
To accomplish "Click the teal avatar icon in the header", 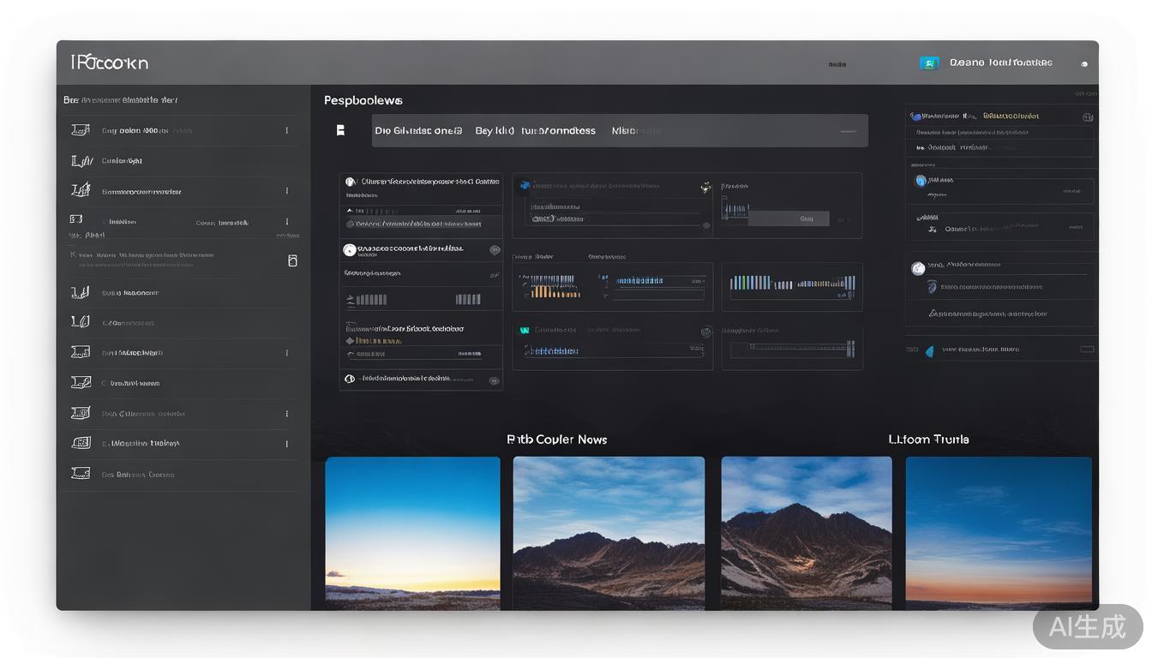I will tap(929, 63).
